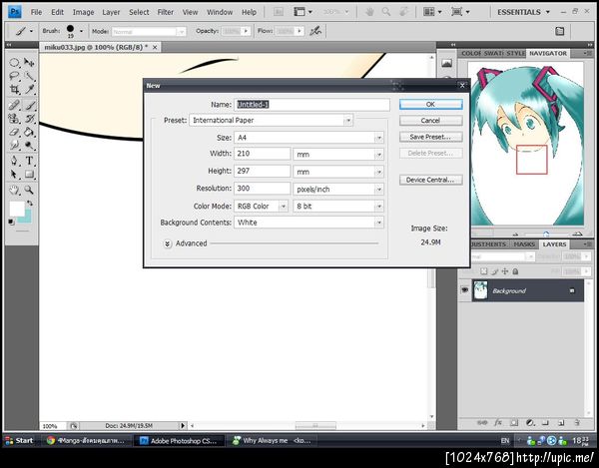Screen dimensions: 599x468
Task: Select the Burn/Dodge tool
Action: tap(29, 145)
